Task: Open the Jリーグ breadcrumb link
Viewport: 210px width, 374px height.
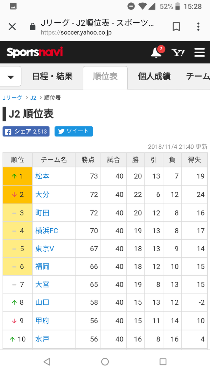Action: (x=12, y=98)
